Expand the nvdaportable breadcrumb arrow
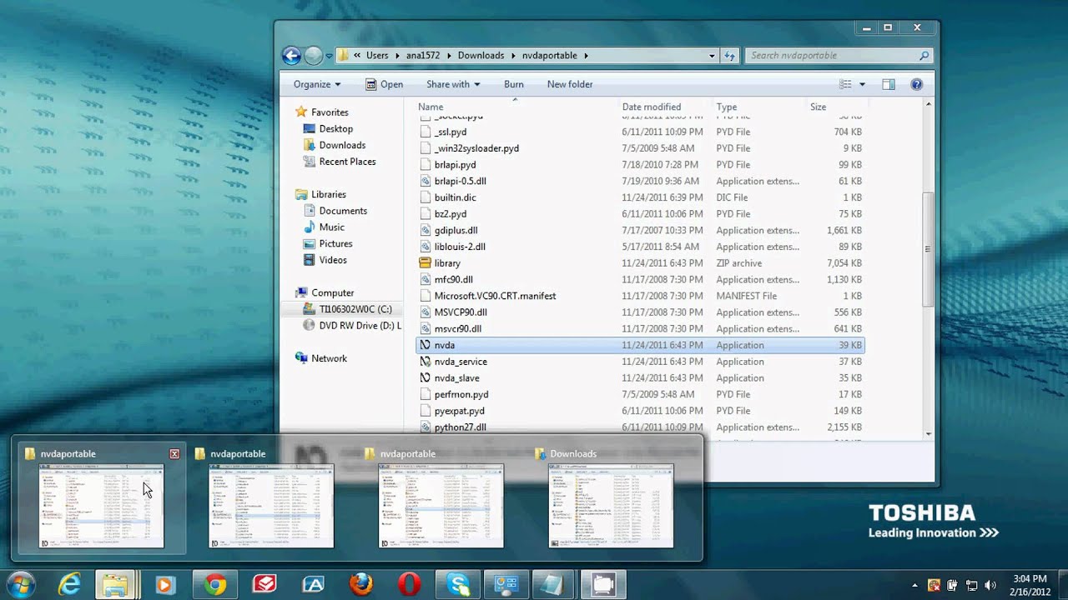This screenshot has height=600, width=1068. (x=586, y=56)
